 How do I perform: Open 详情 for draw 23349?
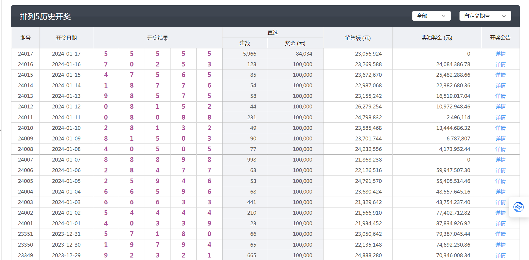(x=500, y=255)
